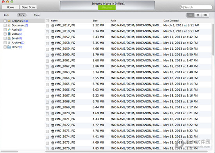The width and height of the screenshot is (215, 153).
Task: Click the Video category film icon
Action: coord(9,34)
